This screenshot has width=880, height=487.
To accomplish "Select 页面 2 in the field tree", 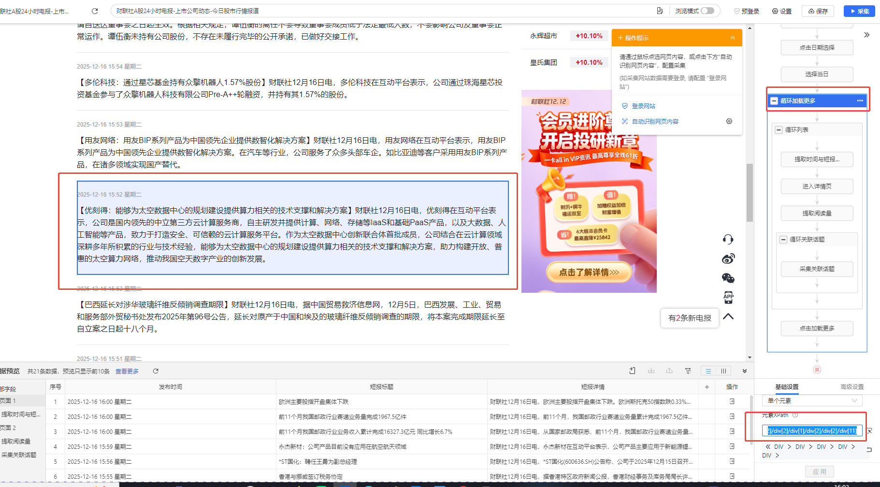I will 8,428.
